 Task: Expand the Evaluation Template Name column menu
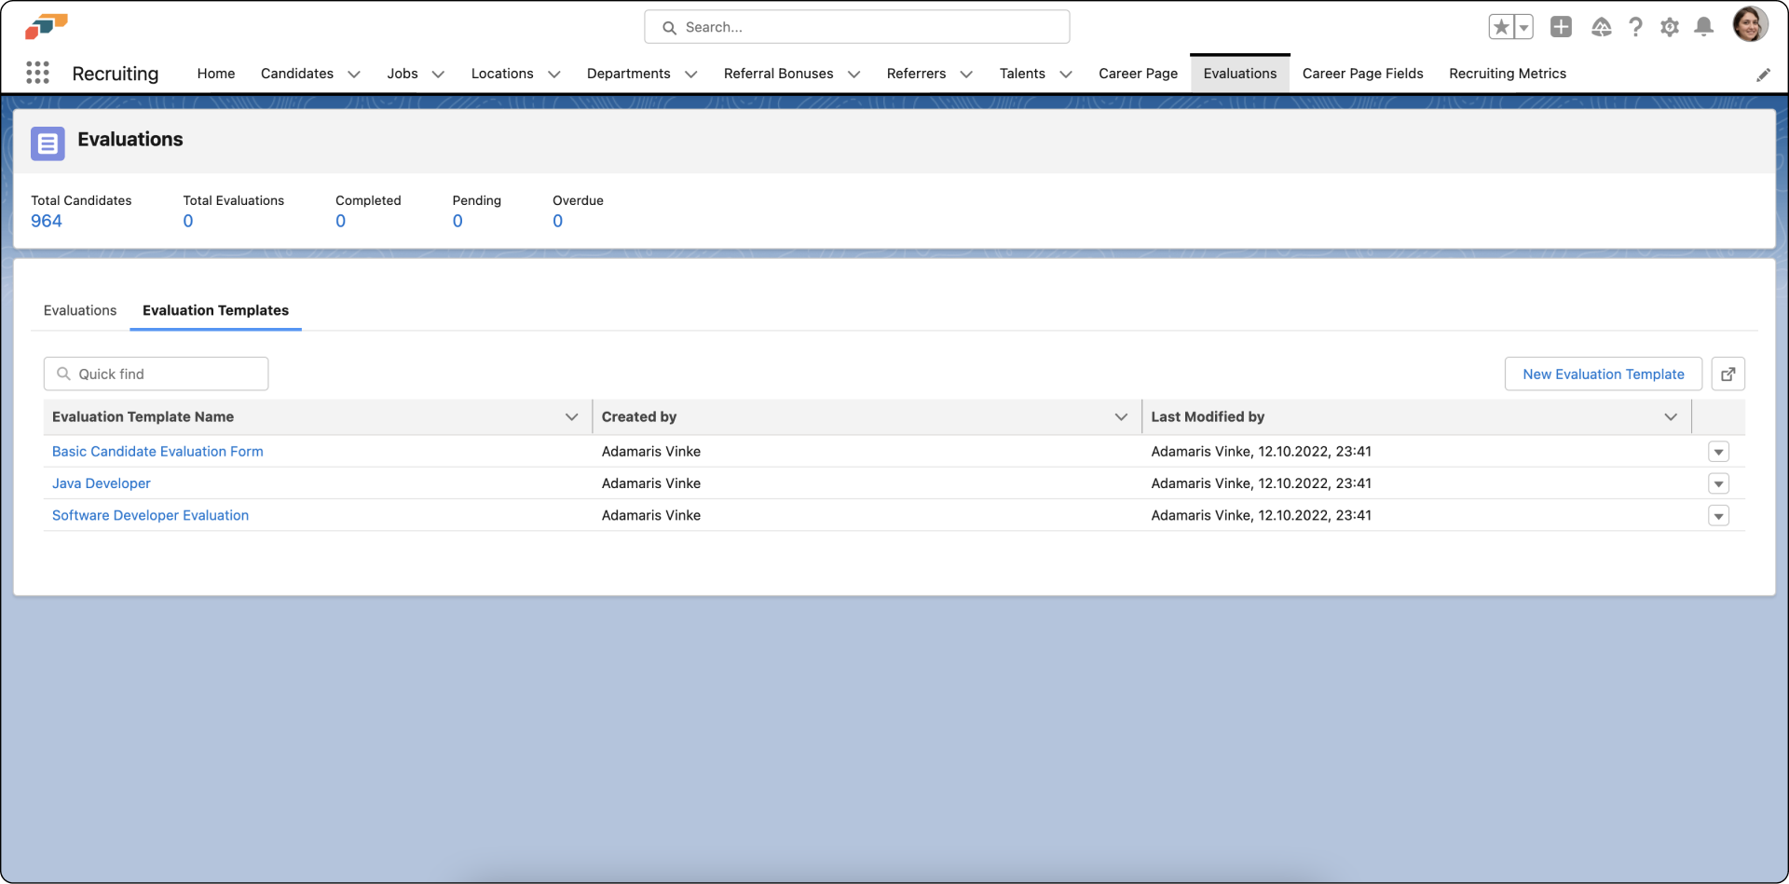pos(571,416)
